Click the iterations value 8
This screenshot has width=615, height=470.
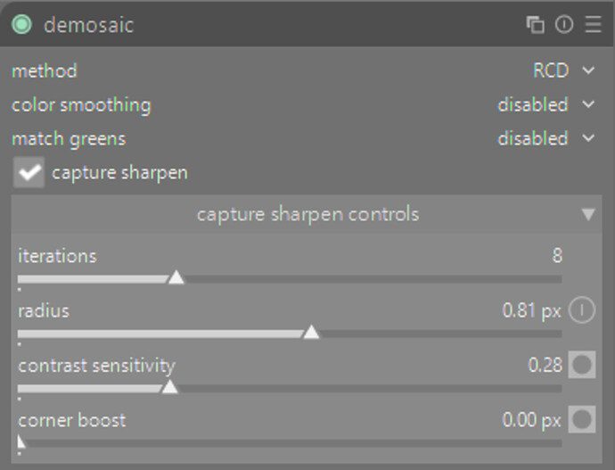557,256
